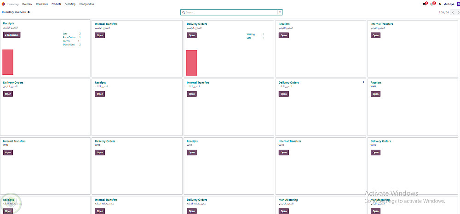Open the messages chat icon

coord(425,4)
